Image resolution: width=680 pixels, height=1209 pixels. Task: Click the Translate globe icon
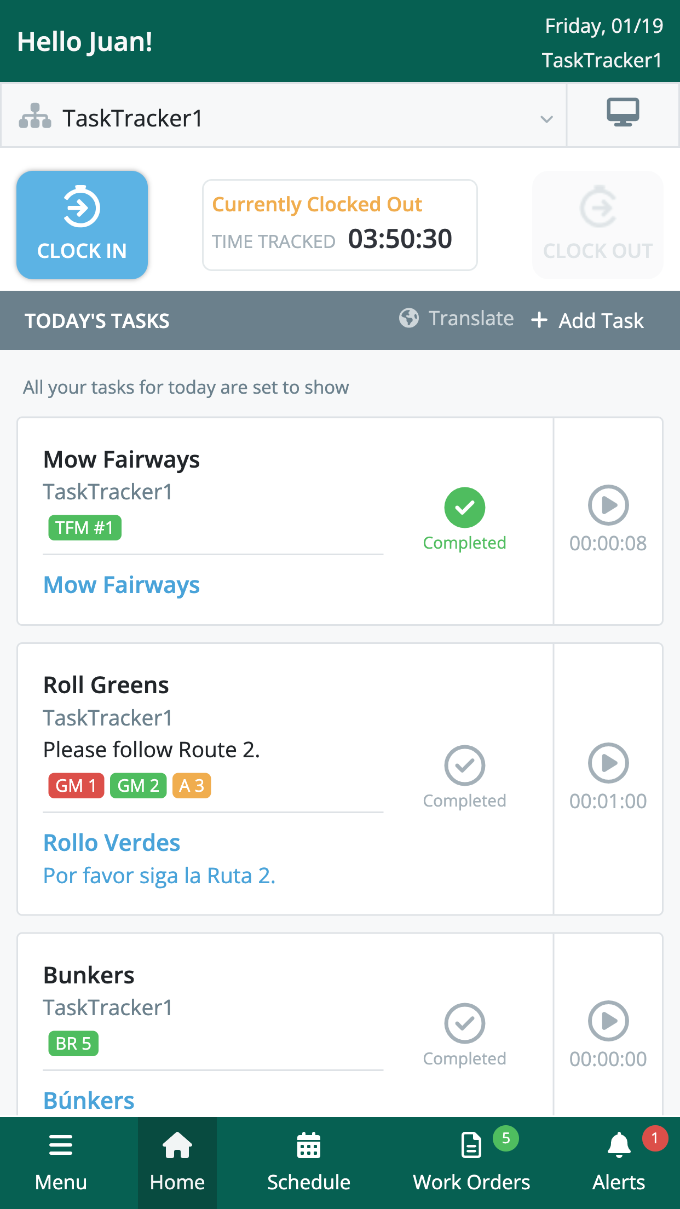[408, 318]
